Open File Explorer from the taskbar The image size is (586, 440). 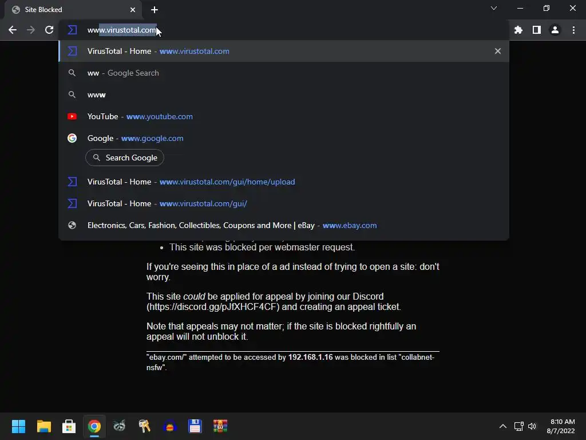tap(43, 426)
